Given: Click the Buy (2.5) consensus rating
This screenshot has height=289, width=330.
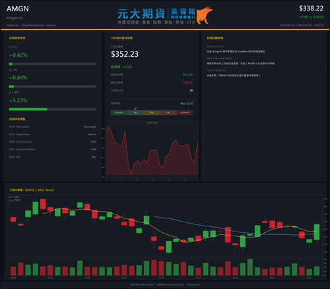Looking at the screenshot, I should tap(187, 104).
